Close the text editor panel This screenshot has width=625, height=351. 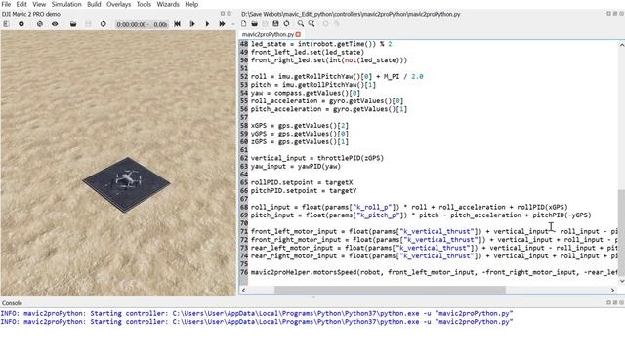click(621, 14)
